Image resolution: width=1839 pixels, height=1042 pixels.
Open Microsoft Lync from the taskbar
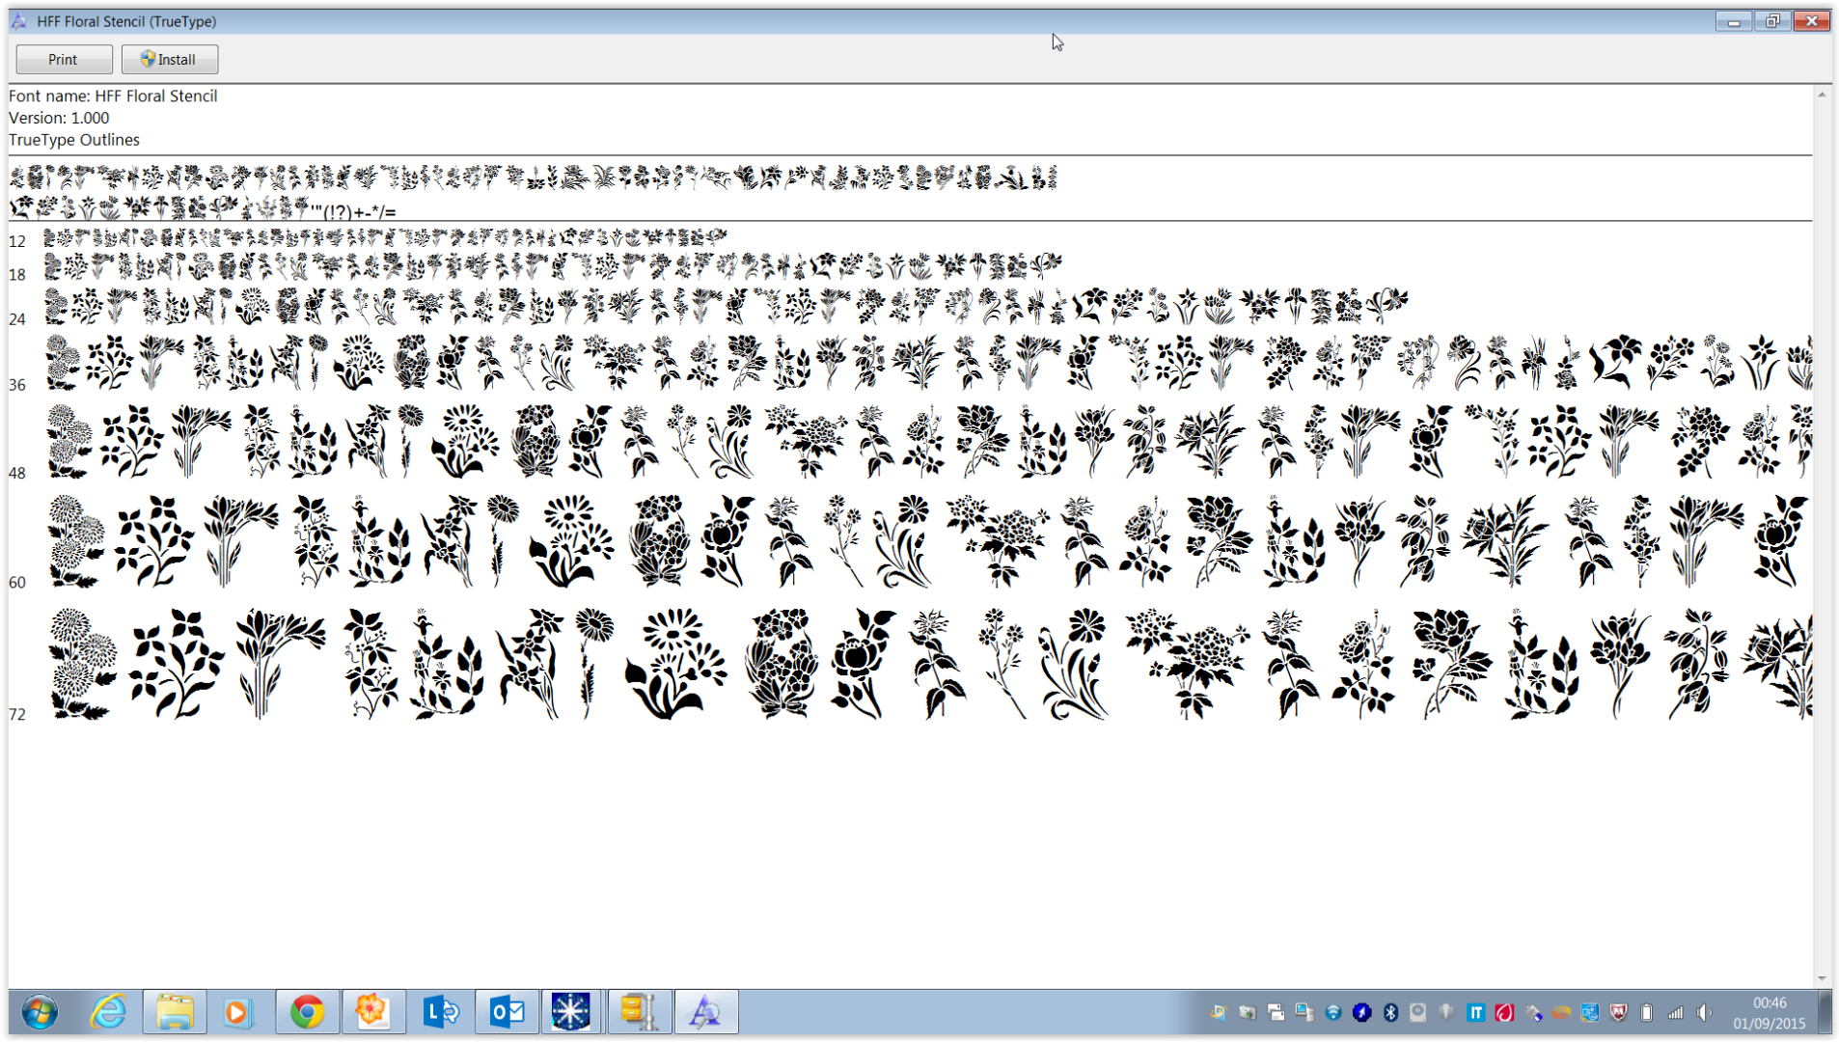tap(440, 1011)
